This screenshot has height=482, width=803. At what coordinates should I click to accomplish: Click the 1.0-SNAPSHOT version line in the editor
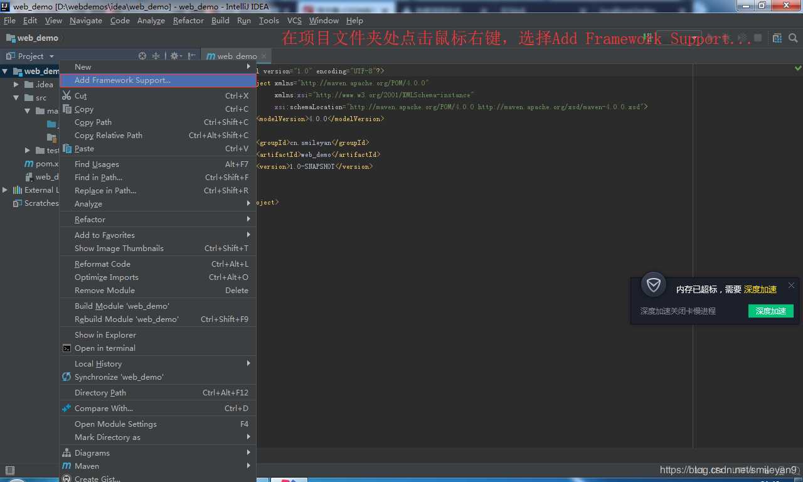314,166
